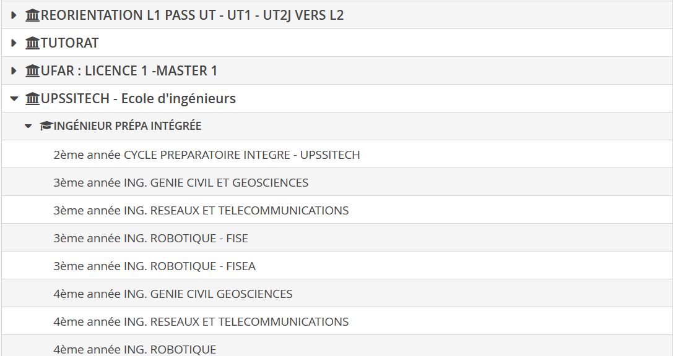The image size is (673, 356).
Task: Expand the UFAR section arrow
Action: coord(14,71)
